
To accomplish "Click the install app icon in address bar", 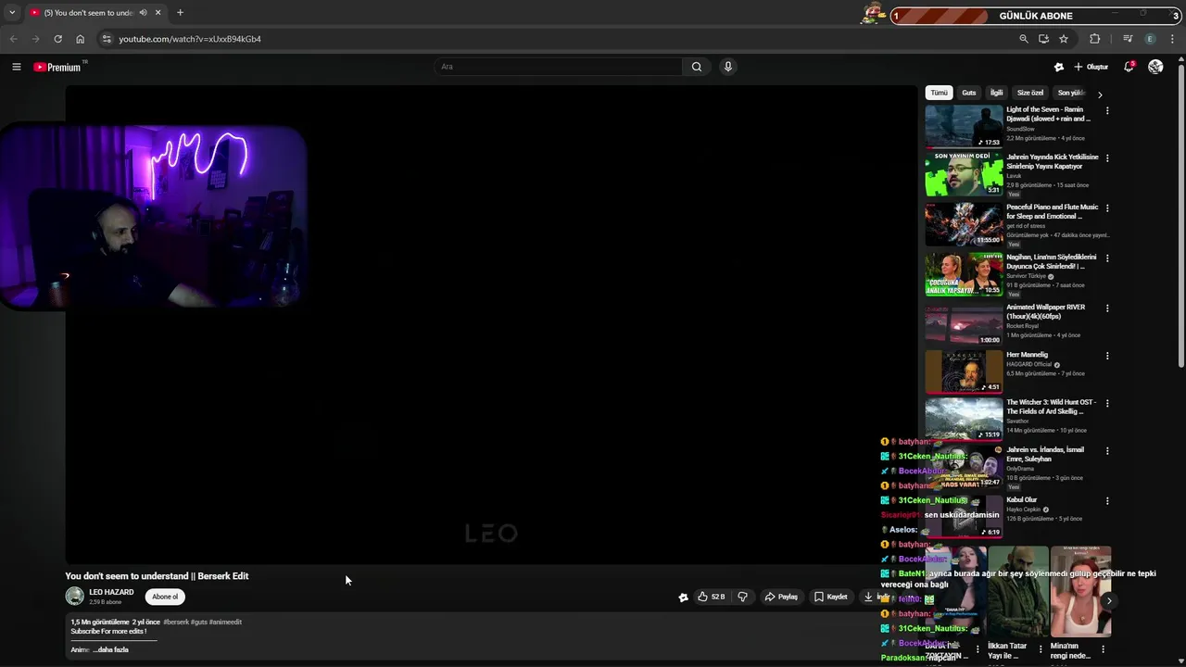I will click(x=1043, y=39).
